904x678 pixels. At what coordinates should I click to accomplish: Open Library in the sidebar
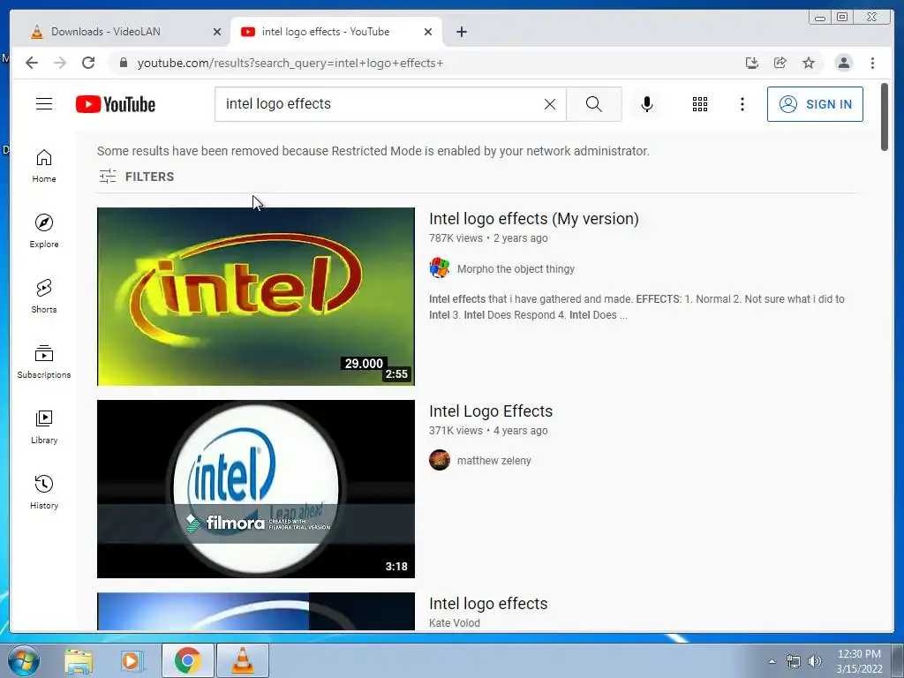(44, 426)
